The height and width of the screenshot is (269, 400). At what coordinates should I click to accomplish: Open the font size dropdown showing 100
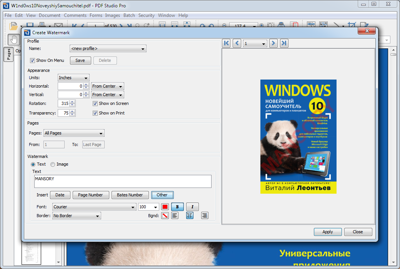click(x=148, y=207)
